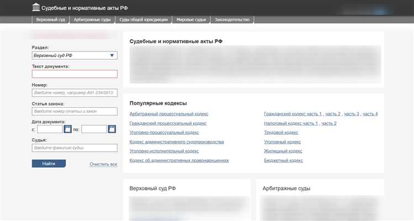Image resolution: width=414 pixels, height=221 pixels.
Task: Focus the end date 'по' field
Action: point(94,129)
